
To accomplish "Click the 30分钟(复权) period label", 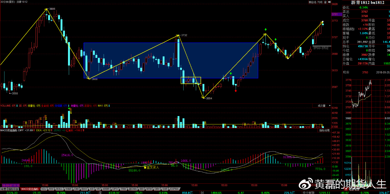I will click(x=8, y=2).
